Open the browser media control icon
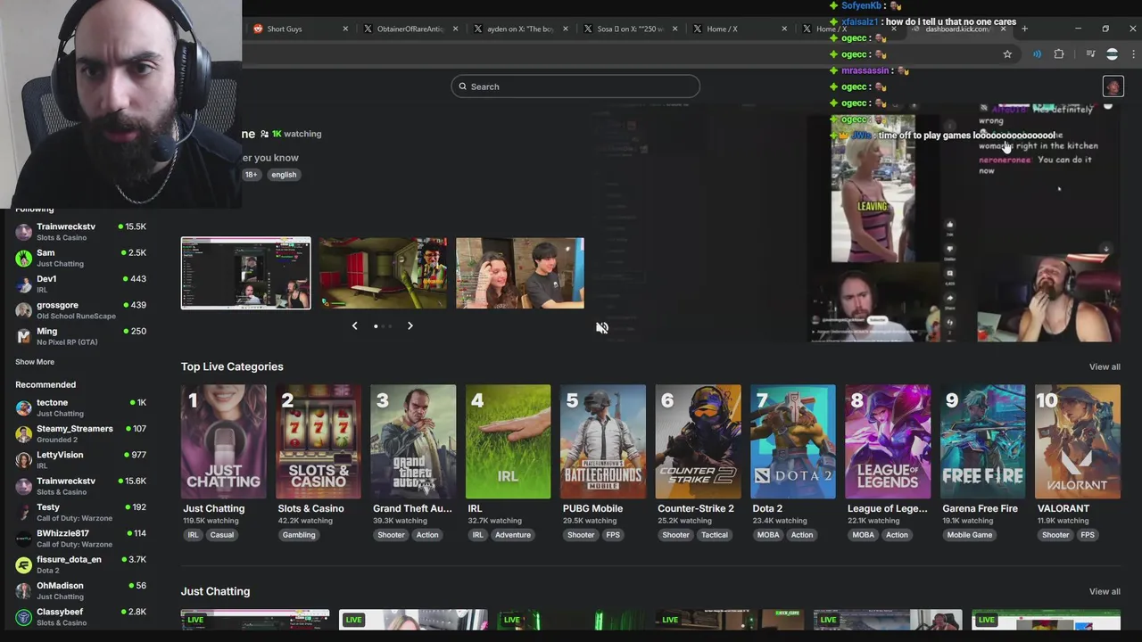Screen dimensions: 1142x642 click(1090, 54)
